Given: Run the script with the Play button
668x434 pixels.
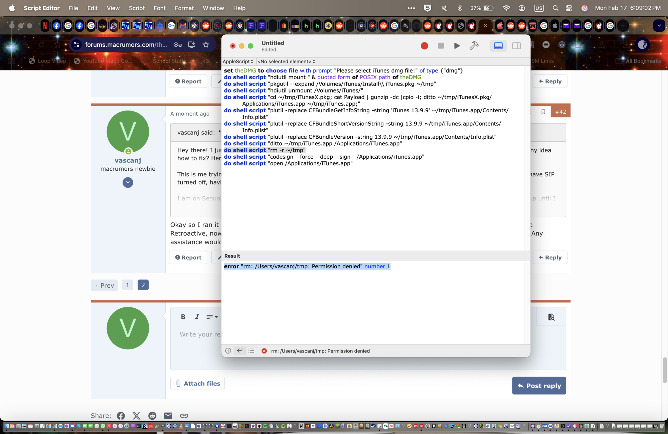Looking at the screenshot, I should pos(457,46).
